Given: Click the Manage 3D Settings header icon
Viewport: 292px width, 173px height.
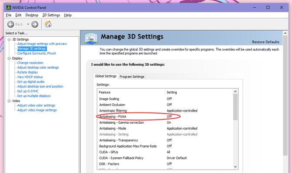Looking at the screenshot, I should pos(91,38).
